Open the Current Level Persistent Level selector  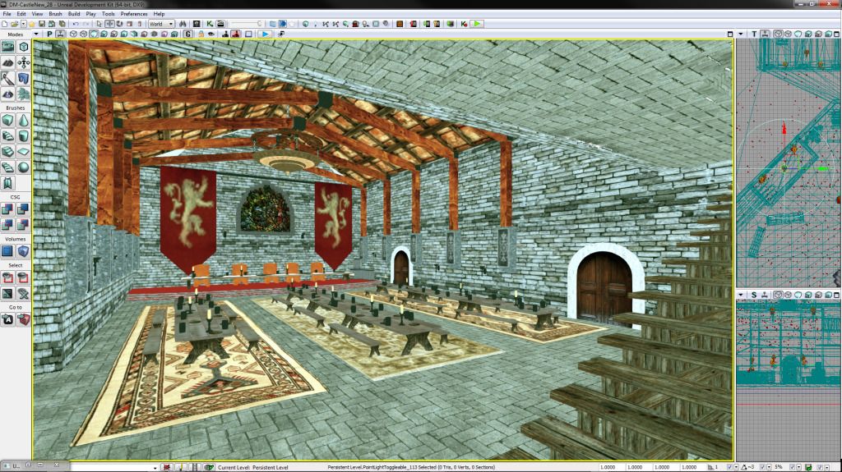coord(253,468)
